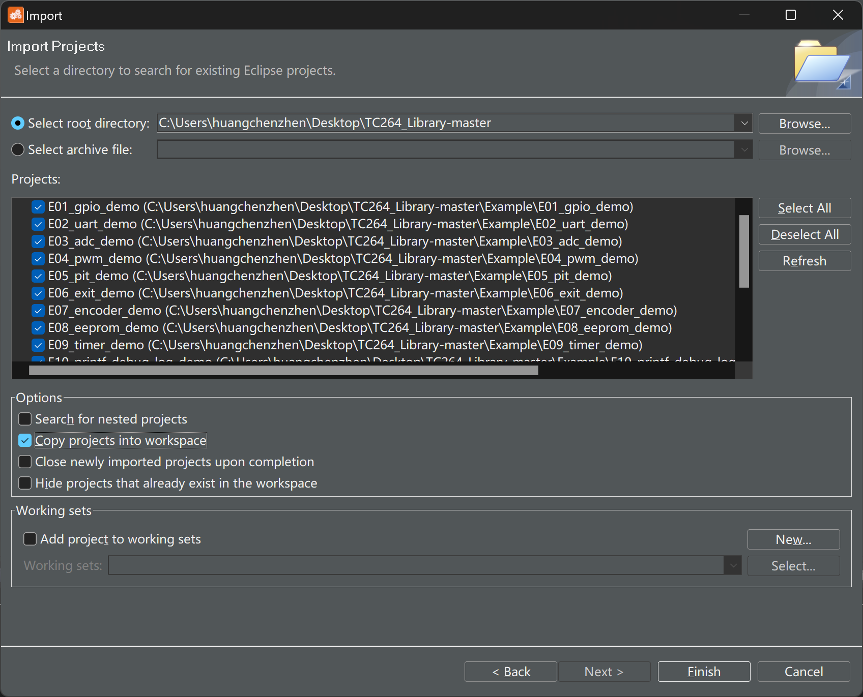Open the root directory path dropdown
Viewport: 863px width, 697px height.
coord(744,123)
